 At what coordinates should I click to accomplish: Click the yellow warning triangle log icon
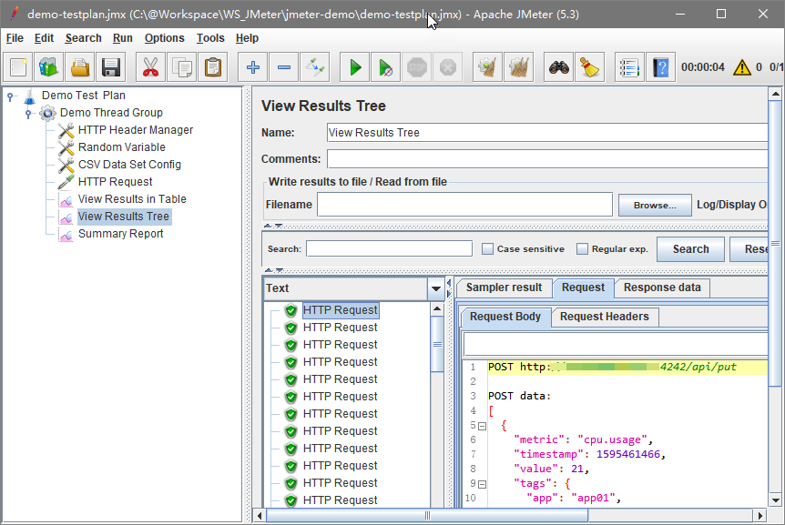coord(742,67)
